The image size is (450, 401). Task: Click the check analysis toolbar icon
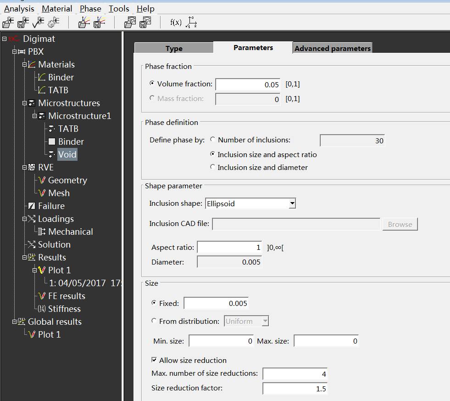coord(38,23)
